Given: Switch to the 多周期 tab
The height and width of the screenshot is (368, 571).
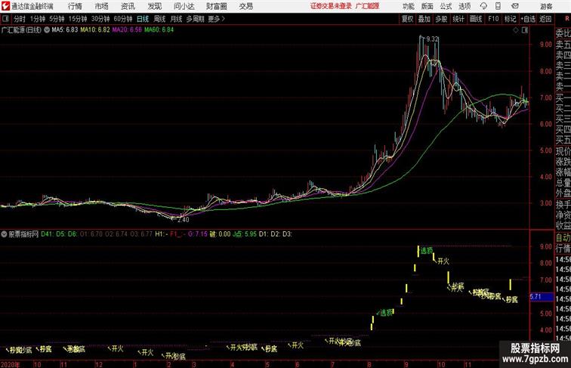Looking at the screenshot, I should coord(195,19).
